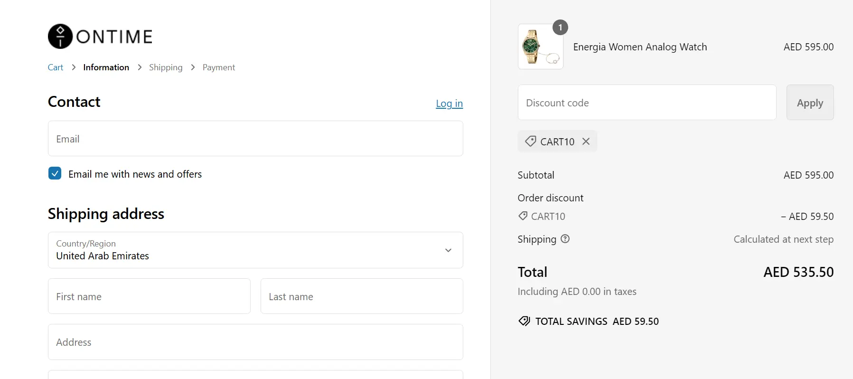Click the Calculated at next step text

pyautogui.click(x=784, y=239)
